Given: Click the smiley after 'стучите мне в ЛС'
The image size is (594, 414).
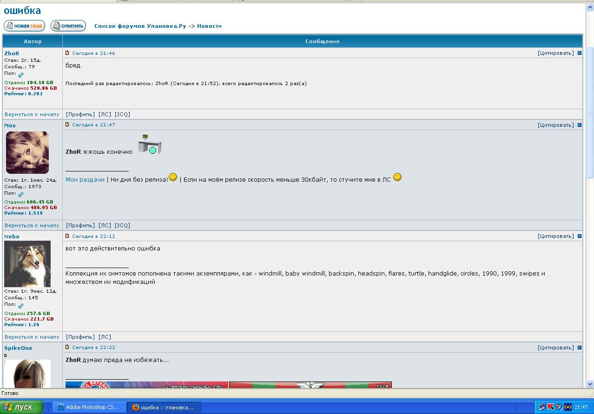Looking at the screenshot, I should 397,177.
